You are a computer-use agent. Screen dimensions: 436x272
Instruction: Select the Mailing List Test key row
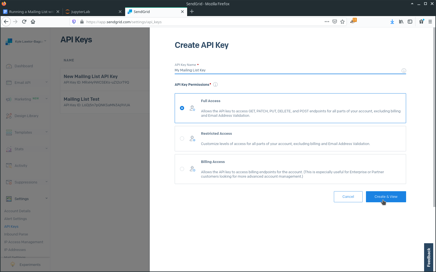click(x=105, y=102)
